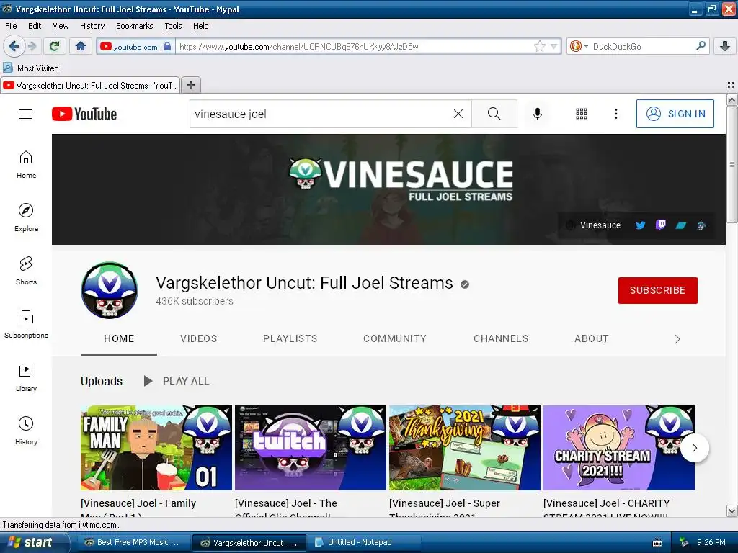Open Home in YouTube sidebar

26,165
